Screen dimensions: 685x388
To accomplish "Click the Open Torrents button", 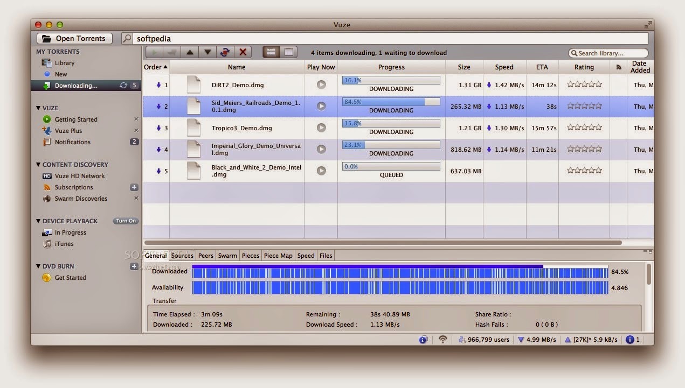I will [74, 38].
